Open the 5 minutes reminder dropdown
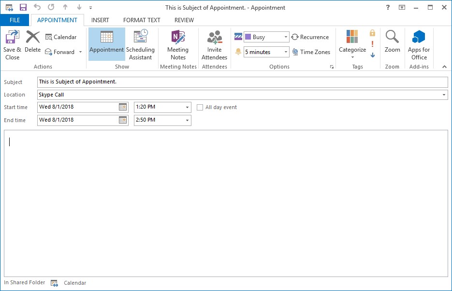The image size is (452, 291). coord(286,52)
